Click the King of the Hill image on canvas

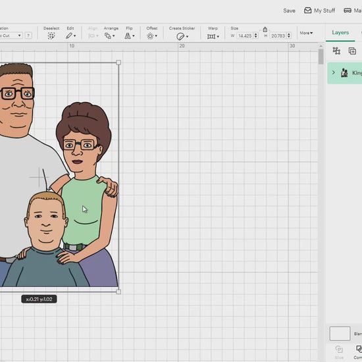click(x=59, y=176)
